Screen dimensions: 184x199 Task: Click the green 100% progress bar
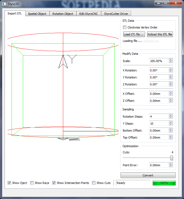click(x=164, y=183)
